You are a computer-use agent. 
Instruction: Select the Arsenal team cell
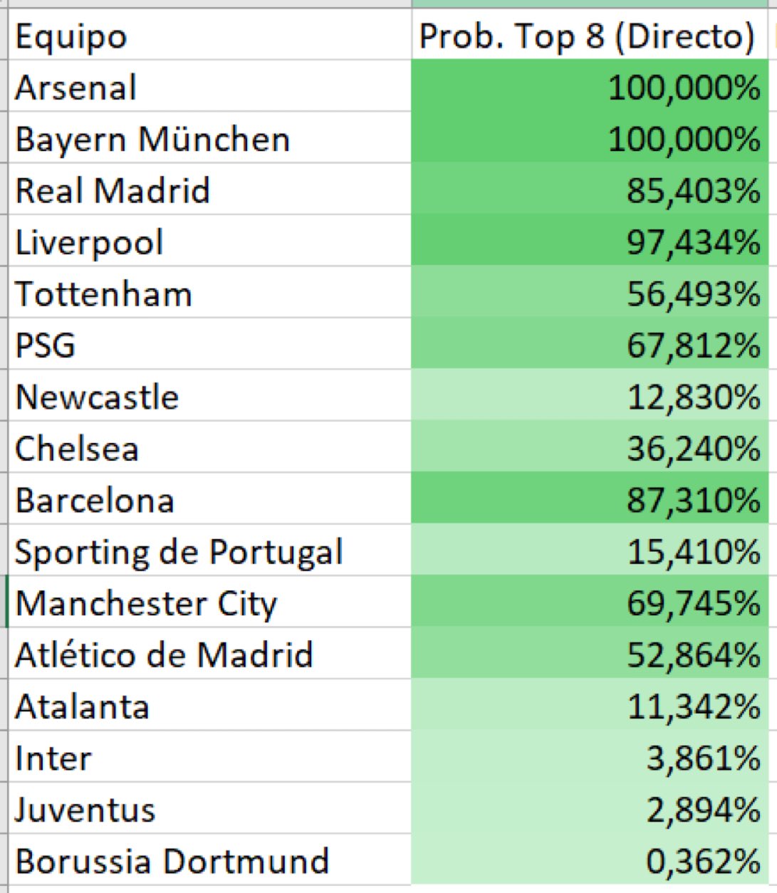point(210,87)
